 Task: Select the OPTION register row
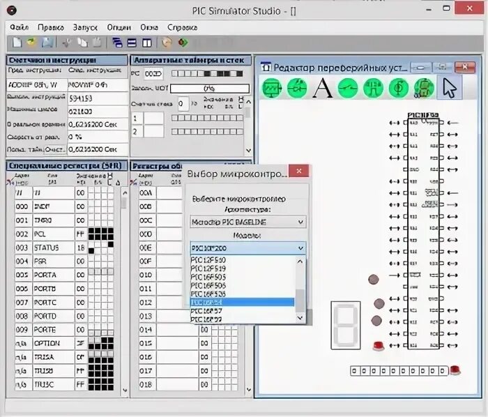(x=64, y=343)
